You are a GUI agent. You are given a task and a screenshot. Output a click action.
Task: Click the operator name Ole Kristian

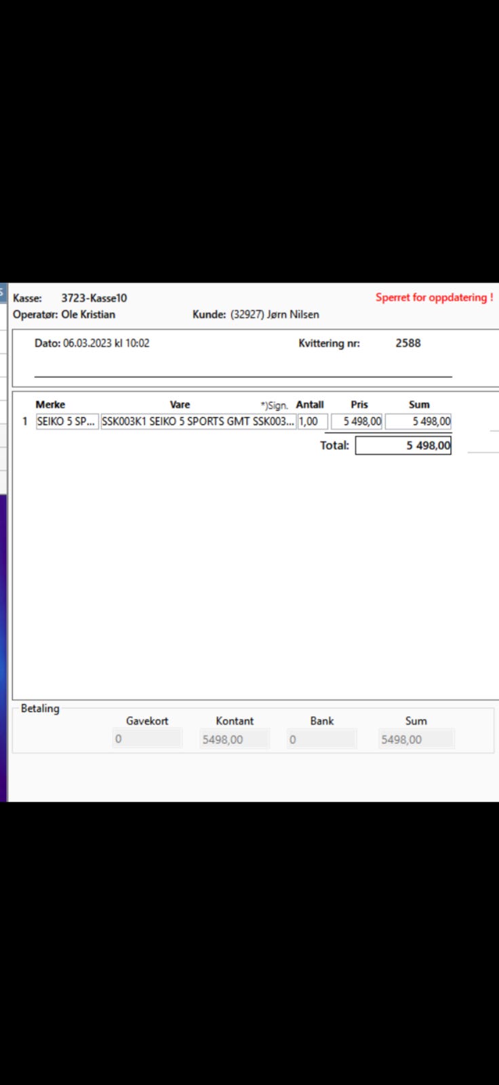[x=88, y=315]
